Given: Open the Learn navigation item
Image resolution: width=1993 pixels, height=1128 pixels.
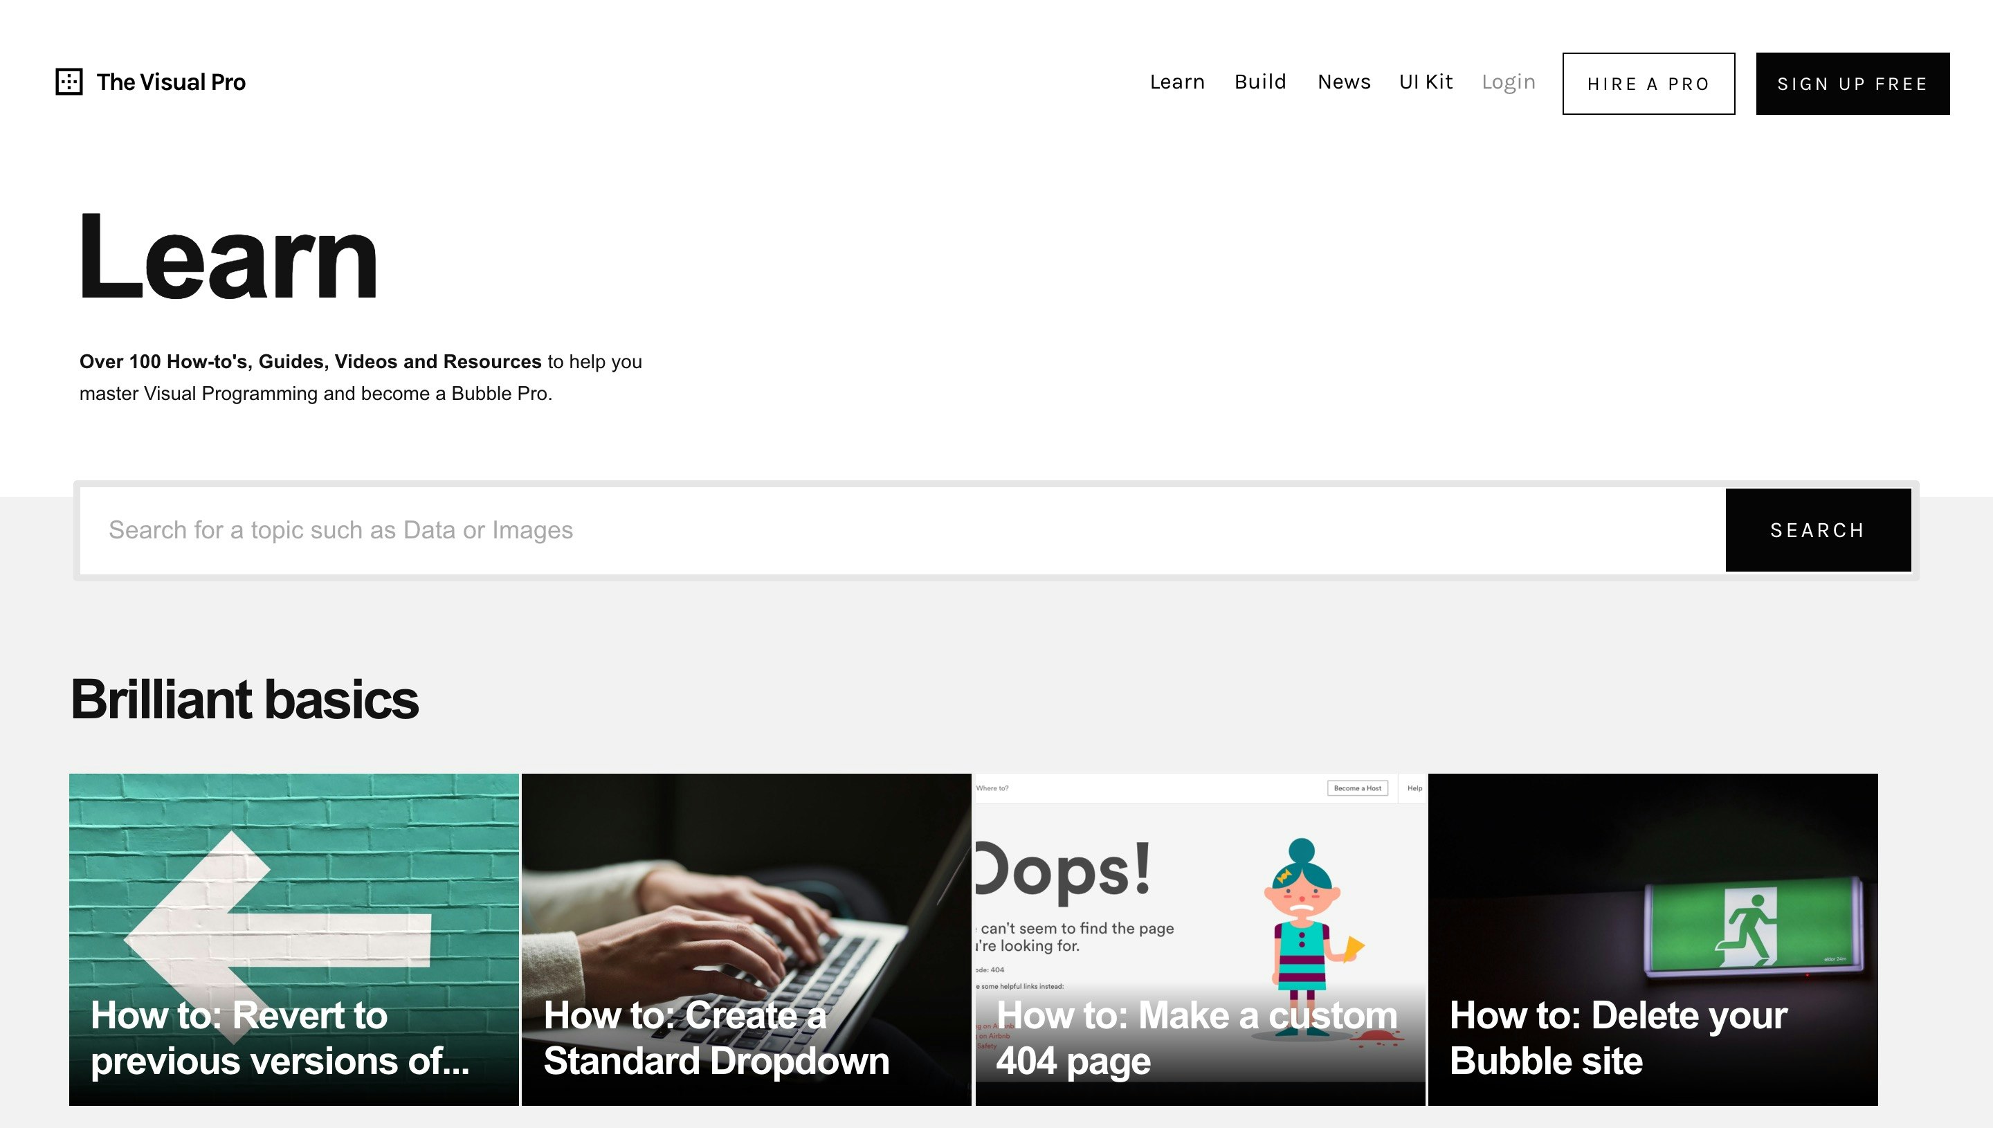Looking at the screenshot, I should click(1177, 82).
